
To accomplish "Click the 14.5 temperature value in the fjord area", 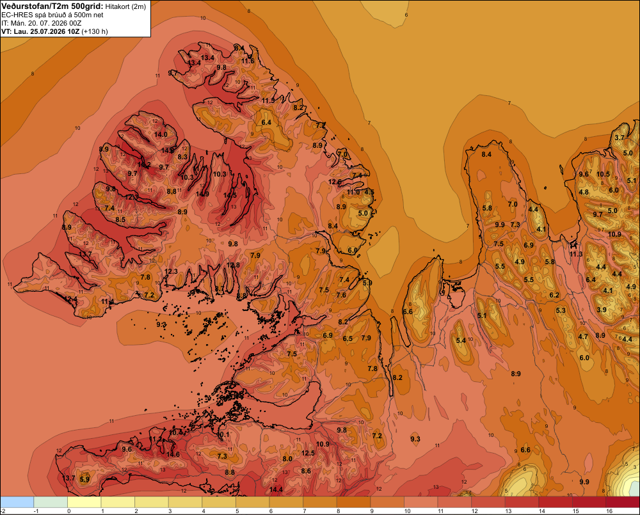I will 230,196.
